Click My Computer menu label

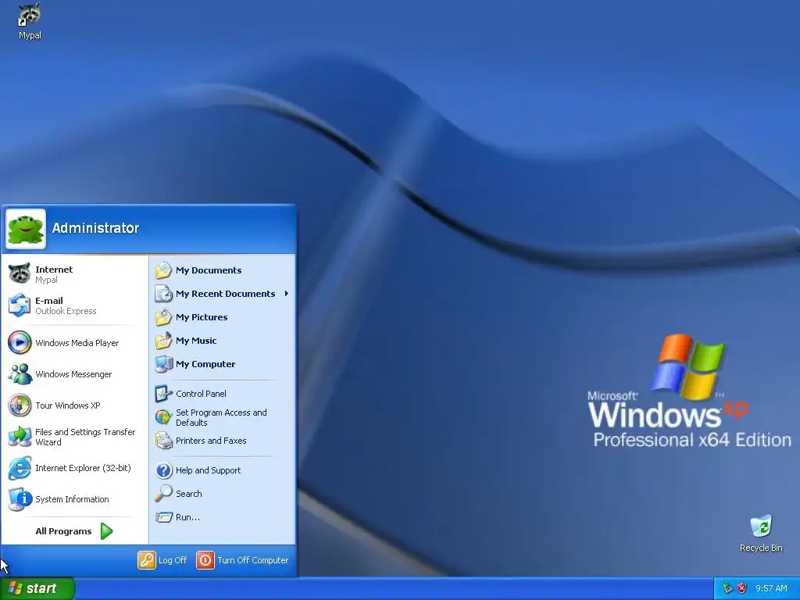click(x=205, y=364)
